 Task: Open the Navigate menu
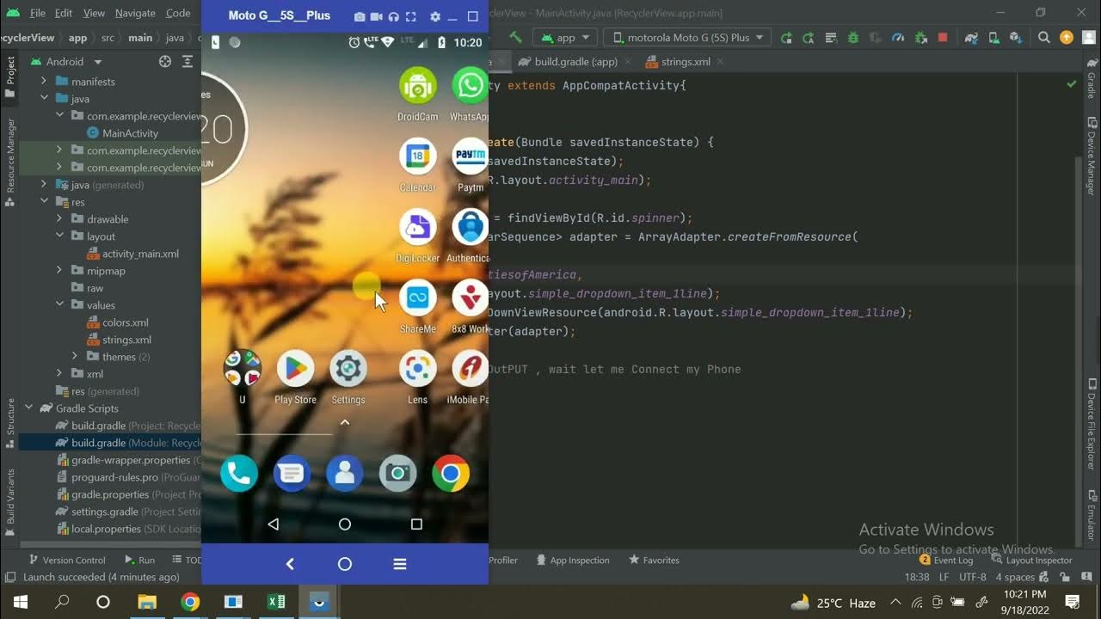[x=135, y=13]
